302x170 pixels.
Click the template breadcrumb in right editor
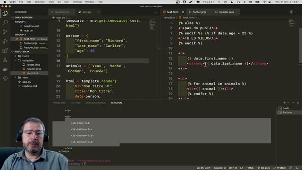[x=169, y=17]
